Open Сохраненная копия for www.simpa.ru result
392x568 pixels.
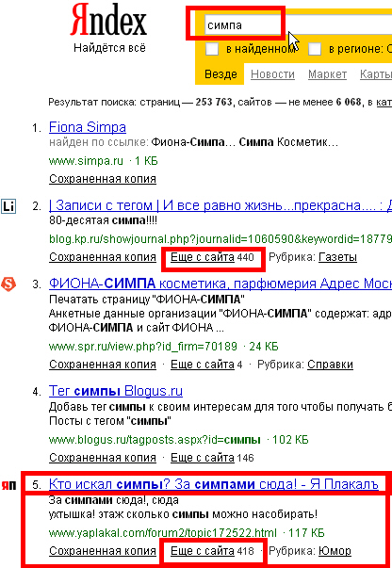click(103, 179)
